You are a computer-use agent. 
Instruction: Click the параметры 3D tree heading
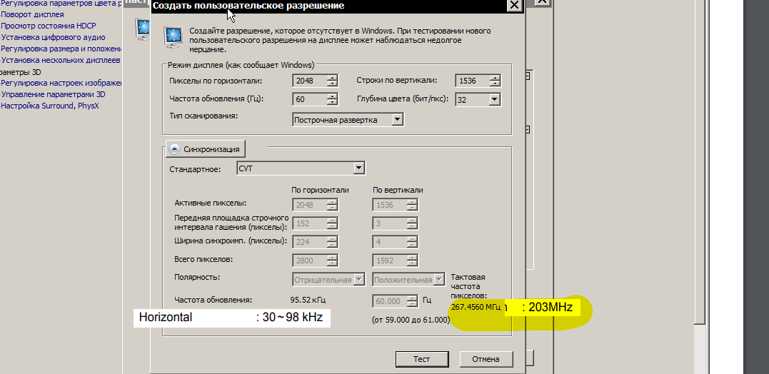21,71
